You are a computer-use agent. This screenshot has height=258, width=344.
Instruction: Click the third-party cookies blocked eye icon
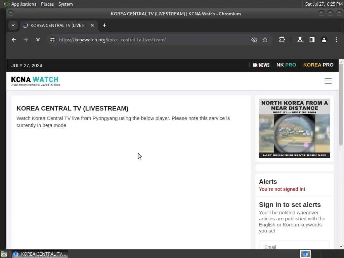tap(254, 40)
